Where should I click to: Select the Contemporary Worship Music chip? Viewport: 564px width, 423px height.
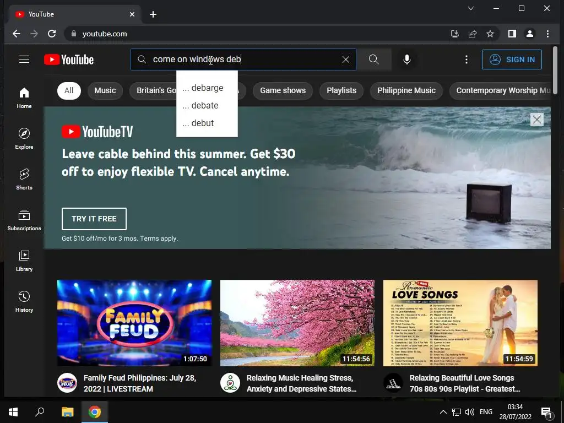(x=500, y=90)
